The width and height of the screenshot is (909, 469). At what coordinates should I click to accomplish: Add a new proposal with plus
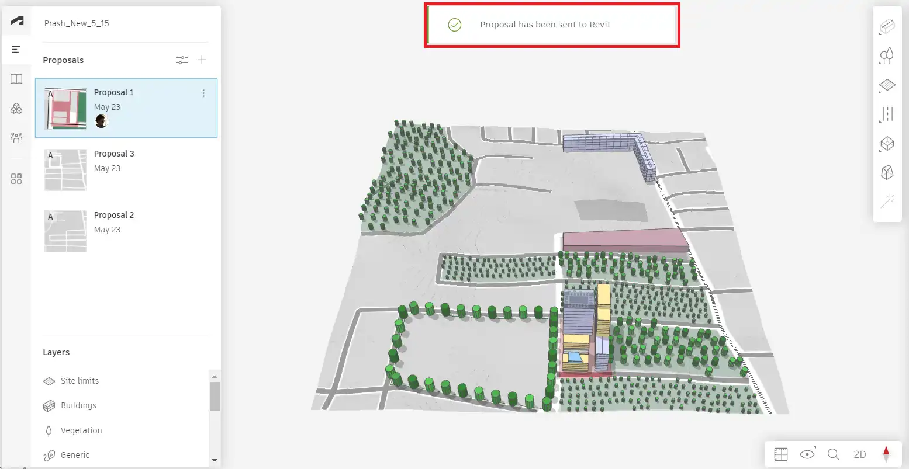(x=202, y=60)
